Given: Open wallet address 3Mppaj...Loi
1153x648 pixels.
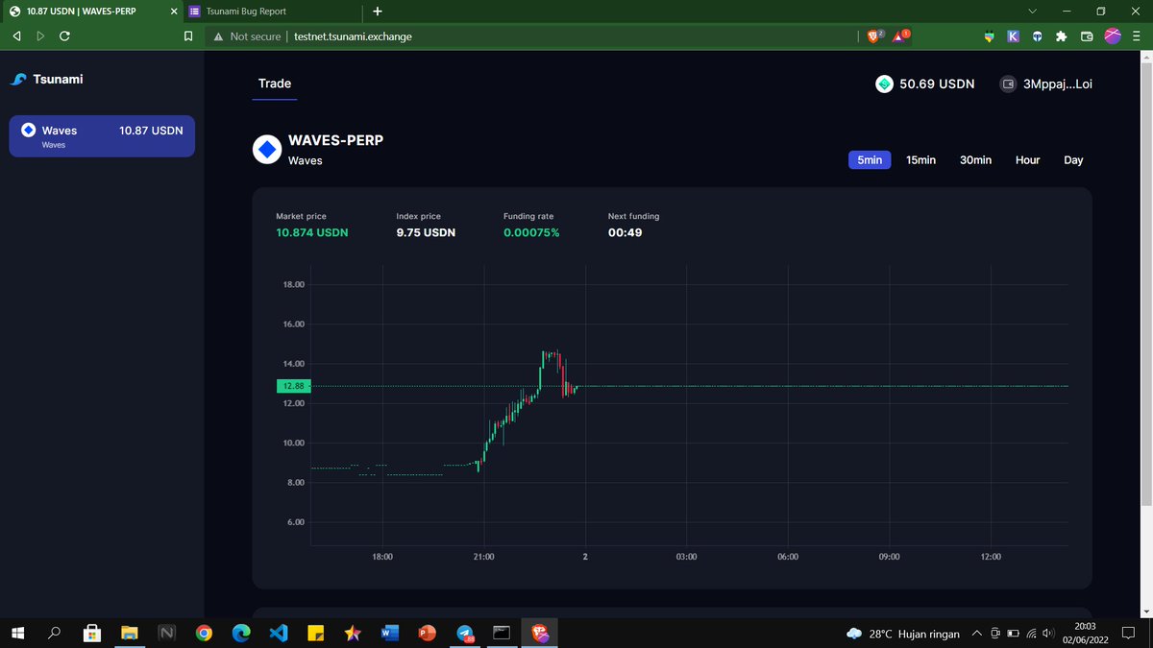Looking at the screenshot, I should coord(1058,84).
